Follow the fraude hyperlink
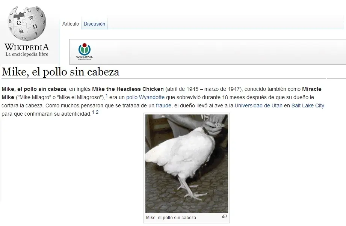This screenshot has height=226, width=346. [163, 105]
